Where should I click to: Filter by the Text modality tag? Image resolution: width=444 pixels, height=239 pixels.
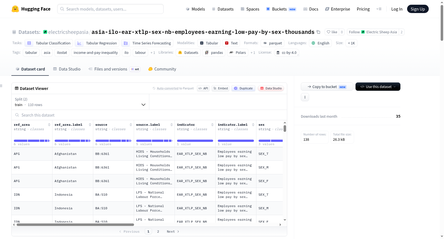pos(231,43)
